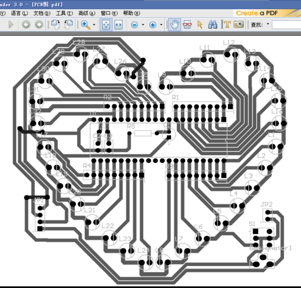Open zoom-in options dropdown

pyautogui.click(x=161, y=25)
